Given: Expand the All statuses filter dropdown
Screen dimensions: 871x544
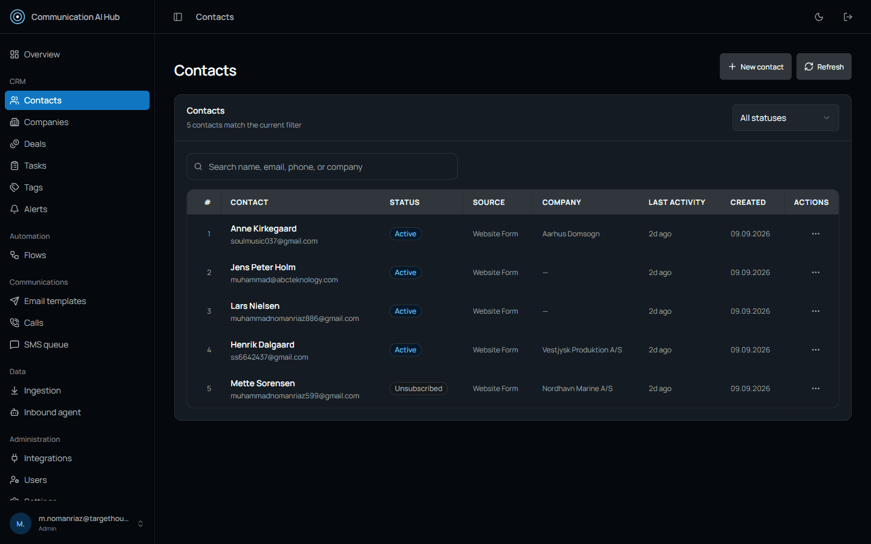Looking at the screenshot, I should (785, 118).
